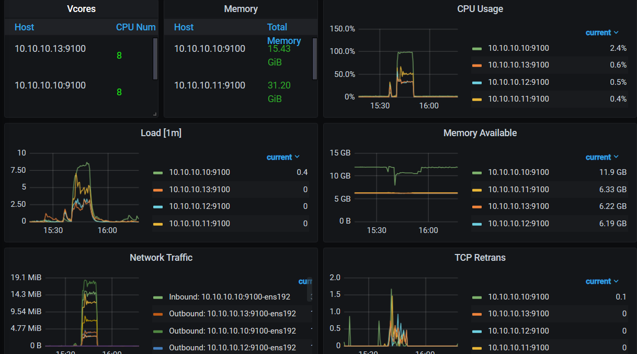The width and height of the screenshot is (637, 354).
Task: Toggle the 10.10.10.12:9100 series in Load [1m] legend
Action: click(x=199, y=206)
